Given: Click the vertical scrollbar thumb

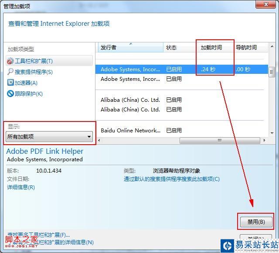Looking at the screenshot, I should (x=272, y=72).
